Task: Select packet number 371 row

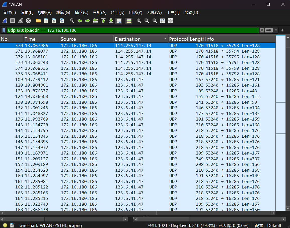Action: pyautogui.click(x=138, y=51)
